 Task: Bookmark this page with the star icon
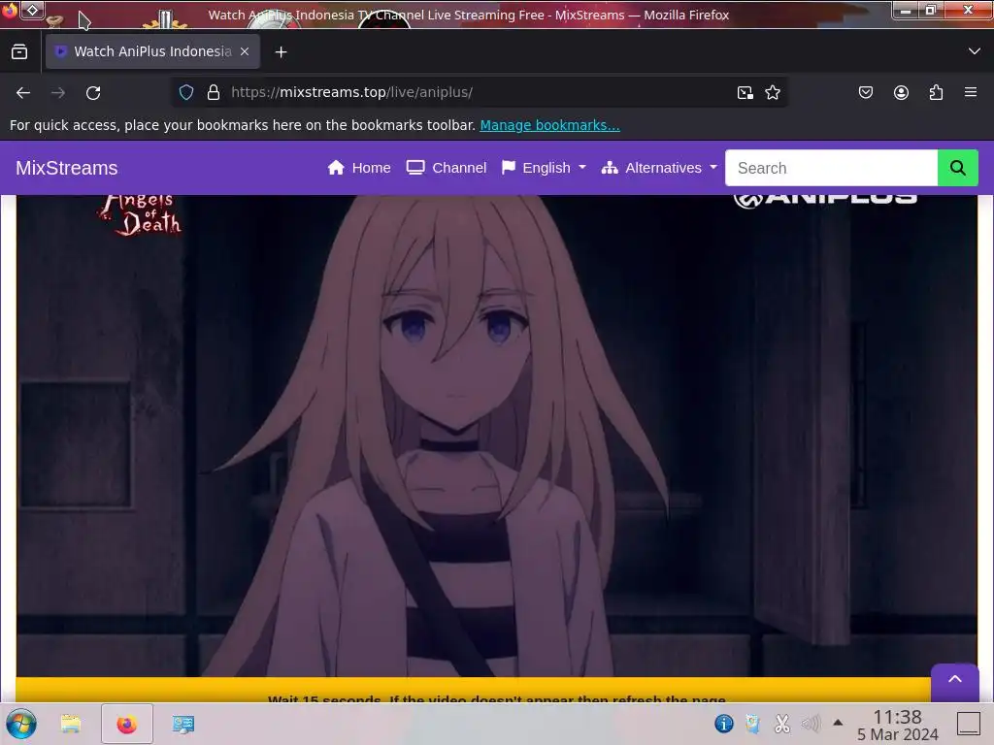point(772,92)
